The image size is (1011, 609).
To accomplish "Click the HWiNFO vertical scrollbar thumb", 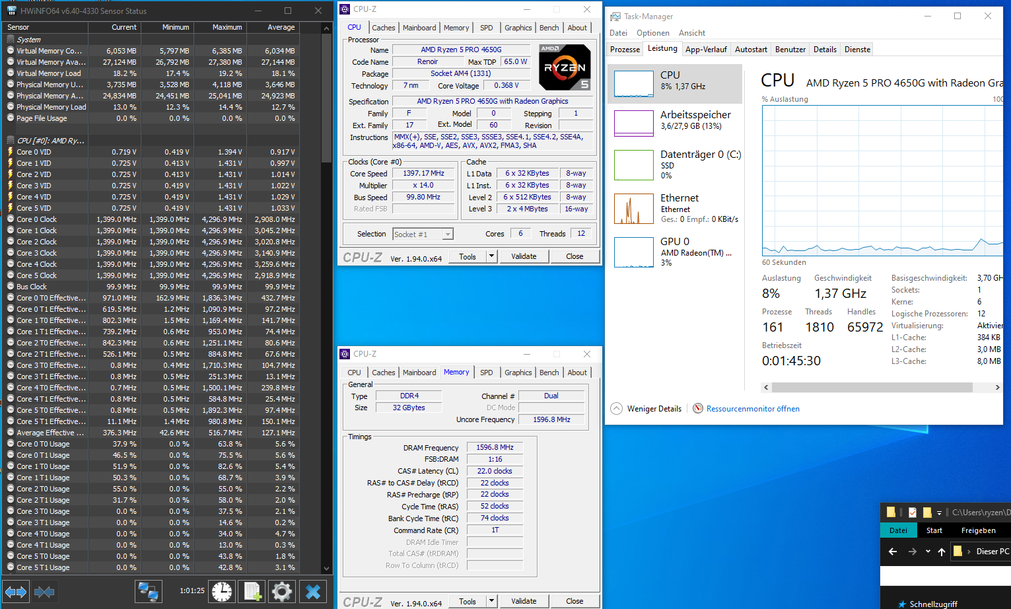I will coord(326,97).
